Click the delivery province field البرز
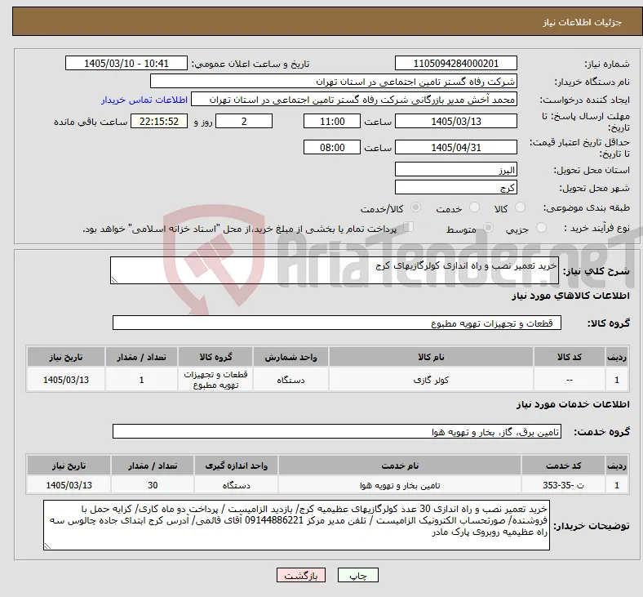Image resolution: width=643 pixels, height=597 pixels. tap(455, 169)
